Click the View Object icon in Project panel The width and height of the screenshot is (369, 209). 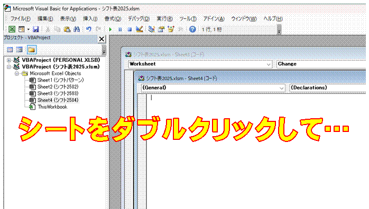pyautogui.click(x=20, y=50)
